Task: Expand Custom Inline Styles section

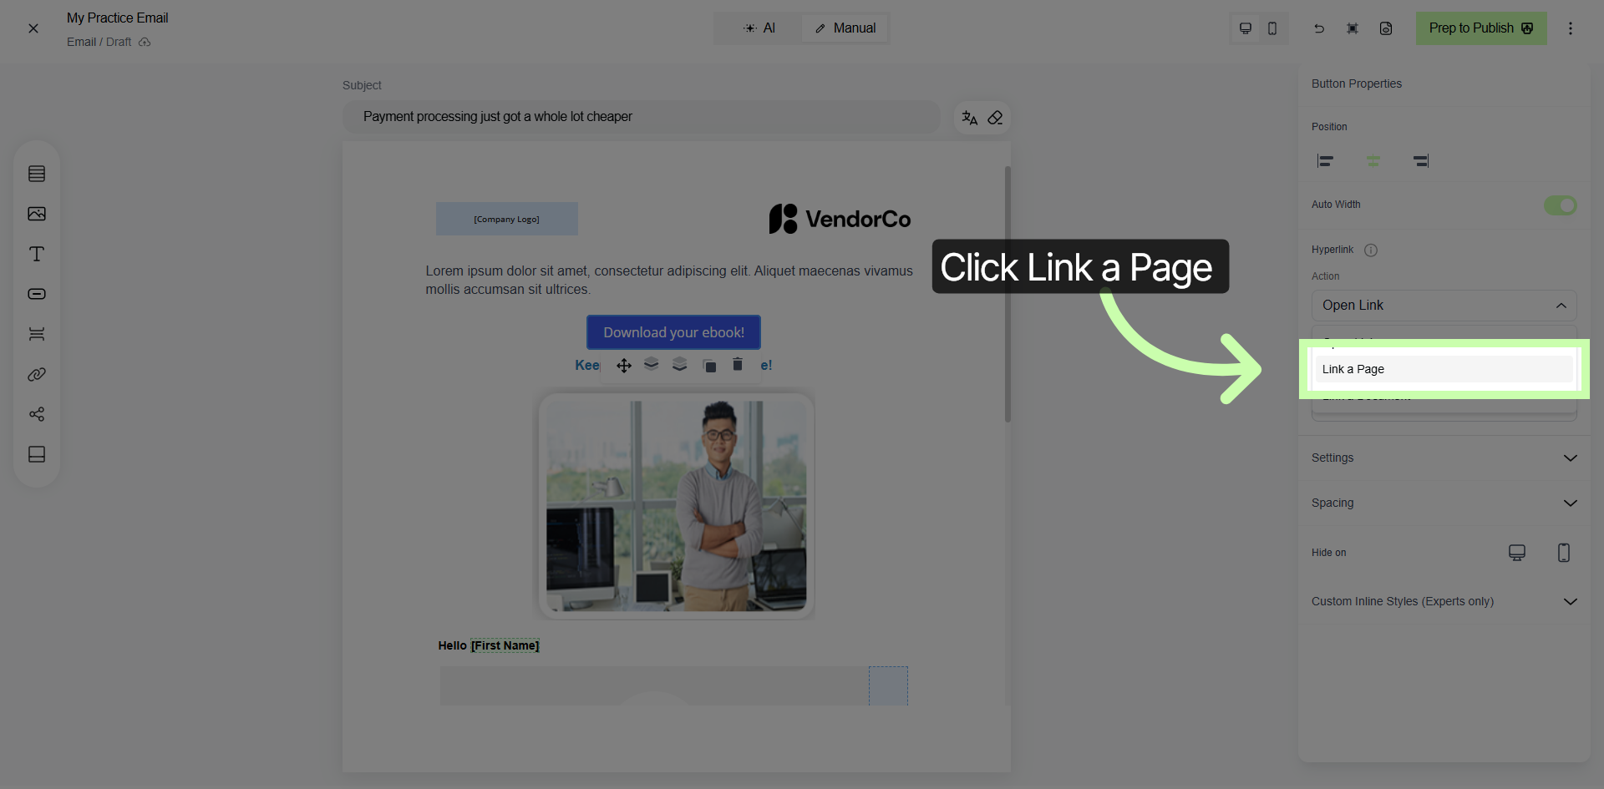Action: pos(1444,601)
